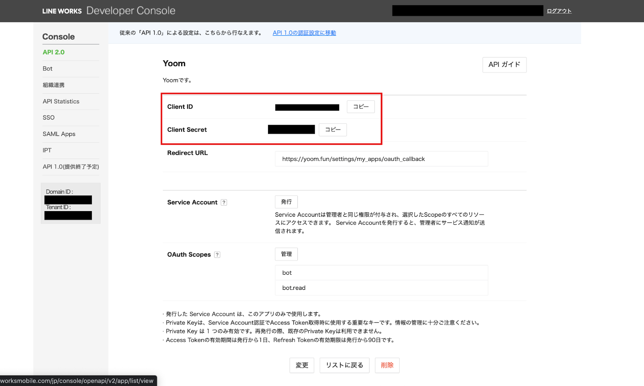Click the Service Account help question-mark icon
Image resolution: width=644 pixels, height=386 pixels.
tap(224, 203)
